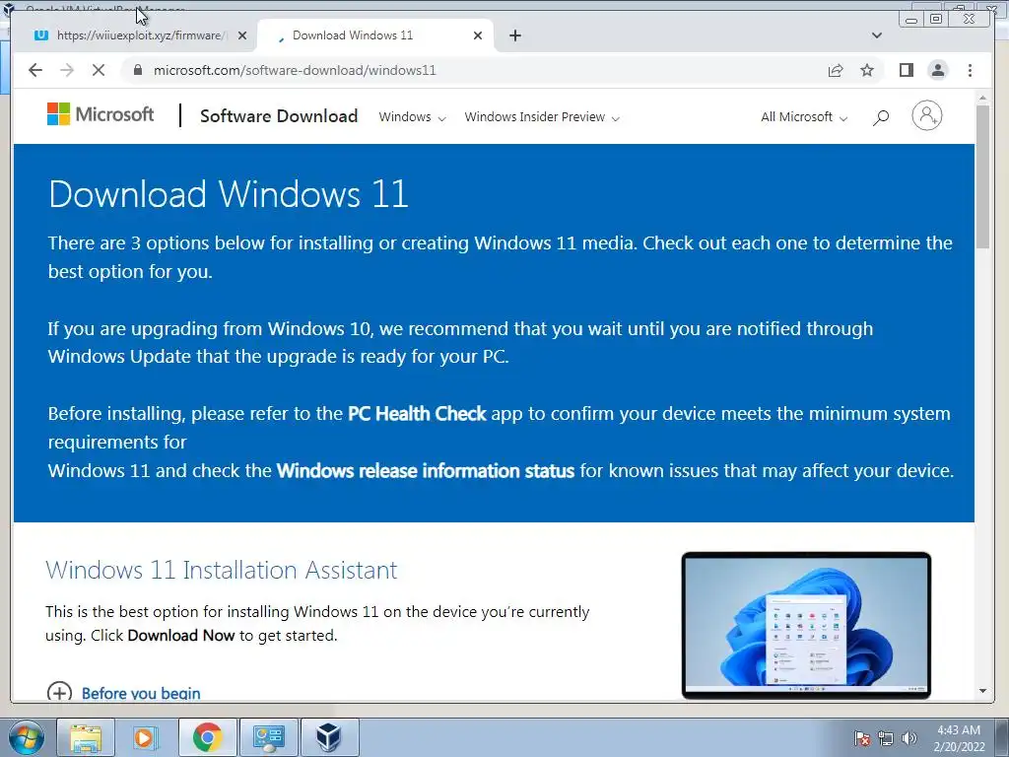Switch to the wiiuexploit.xyz firmware tab
Image resolution: width=1009 pixels, height=757 pixels.
click(x=140, y=35)
